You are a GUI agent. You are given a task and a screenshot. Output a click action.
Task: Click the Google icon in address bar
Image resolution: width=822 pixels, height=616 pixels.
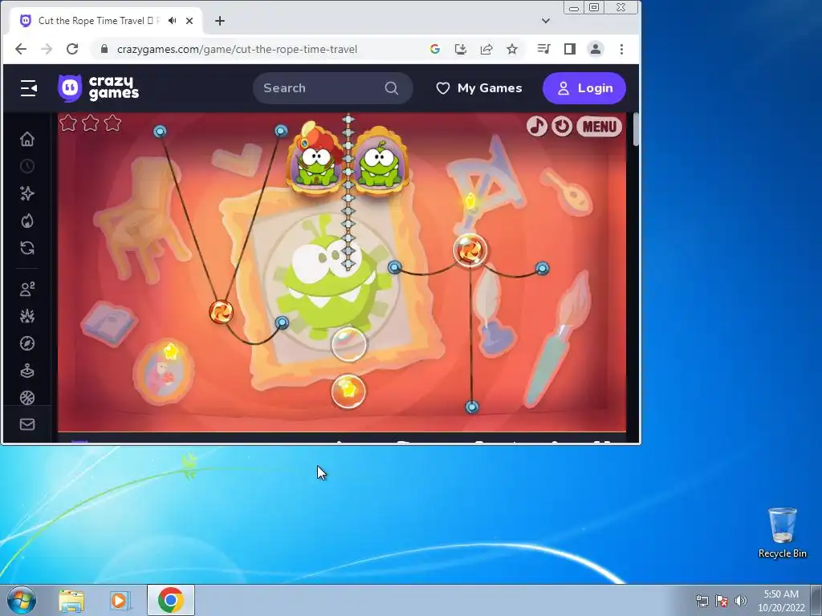pos(434,49)
